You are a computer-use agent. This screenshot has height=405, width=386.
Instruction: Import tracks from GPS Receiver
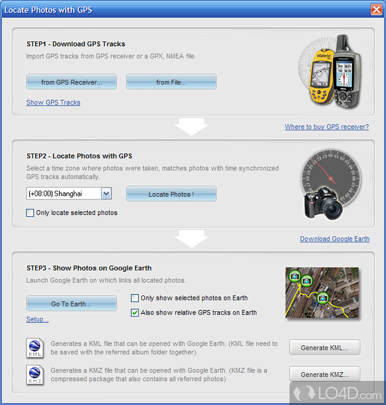pos(71,82)
